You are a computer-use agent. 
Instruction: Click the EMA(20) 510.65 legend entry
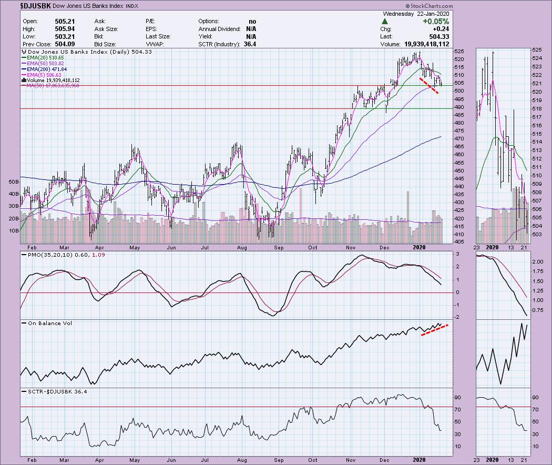click(x=43, y=58)
